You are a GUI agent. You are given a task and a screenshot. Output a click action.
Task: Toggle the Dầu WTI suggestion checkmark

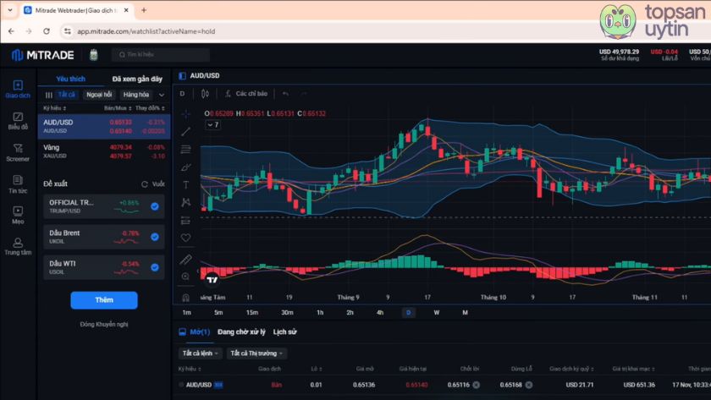tap(155, 267)
